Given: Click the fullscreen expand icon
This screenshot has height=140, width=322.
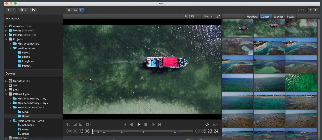Looking at the screenshot, I should tap(218, 16).
